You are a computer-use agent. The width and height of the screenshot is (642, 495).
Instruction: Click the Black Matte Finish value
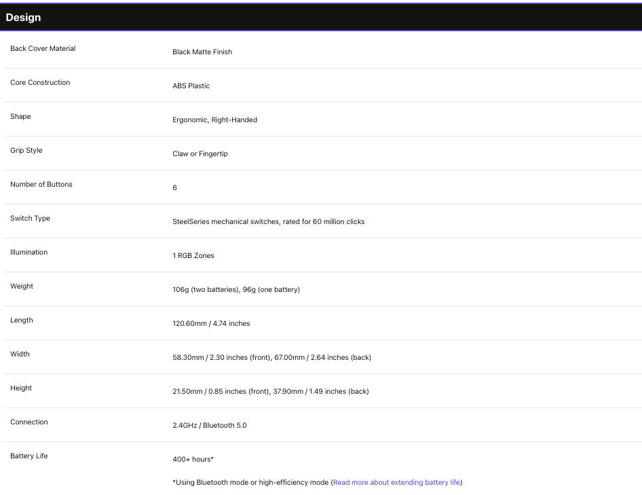[202, 52]
